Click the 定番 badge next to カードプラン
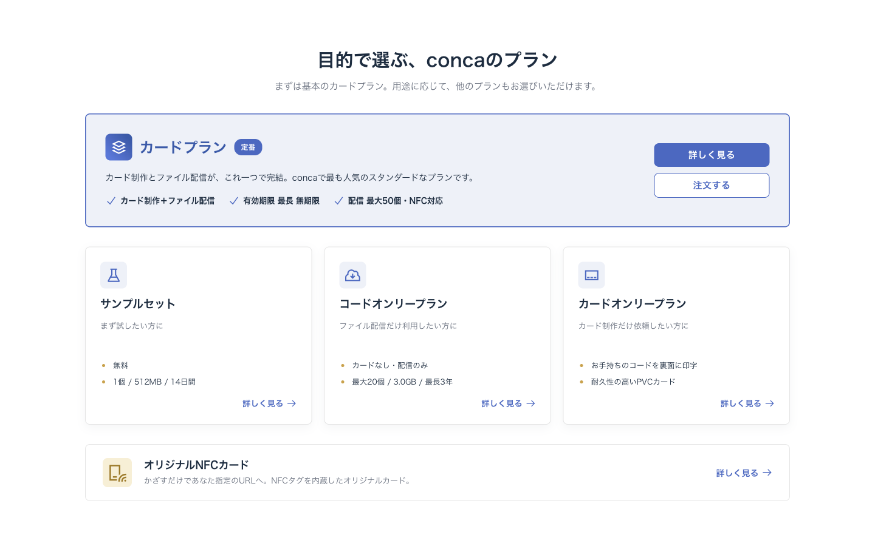The image size is (875, 546). (248, 147)
